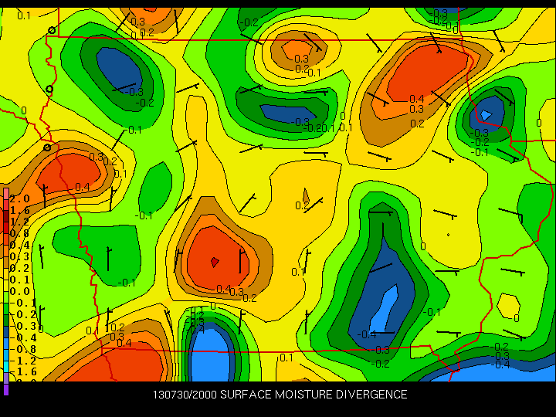
Task: Click the small brown marker labeled 0.2
Action: click(x=306, y=198)
